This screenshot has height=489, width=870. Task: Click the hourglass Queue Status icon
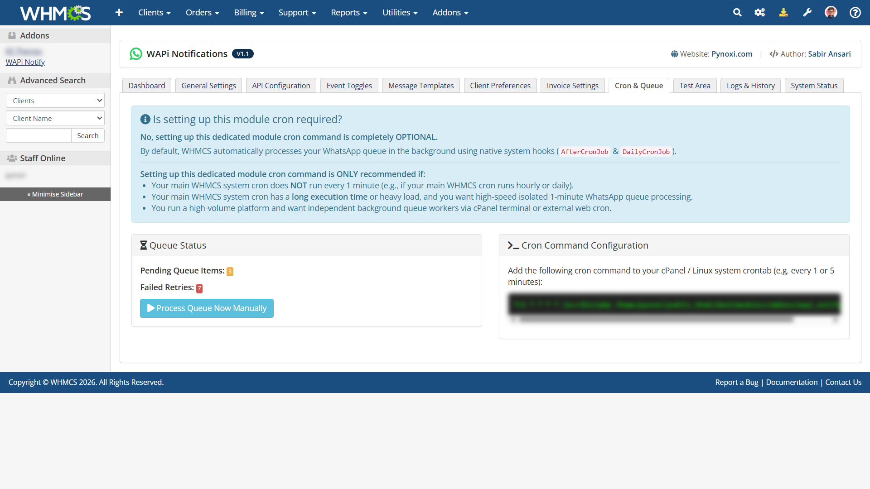(144, 245)
